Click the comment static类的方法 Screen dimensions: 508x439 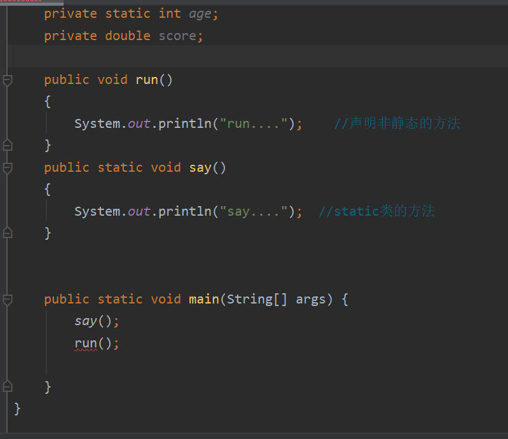pos(377,211)
